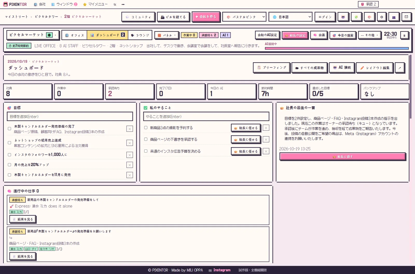415x274 pixels.
Task: Open the 会社 menu in top bar
Action: click(x=40, y=4)
